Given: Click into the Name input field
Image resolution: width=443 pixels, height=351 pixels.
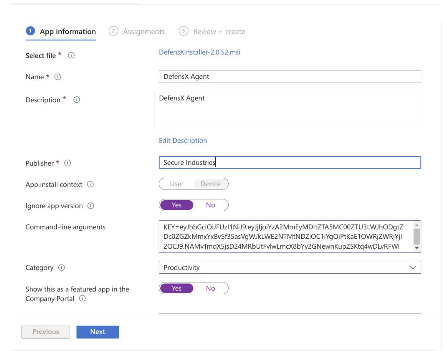Looking at the screenshot, I should coord(290,76).
